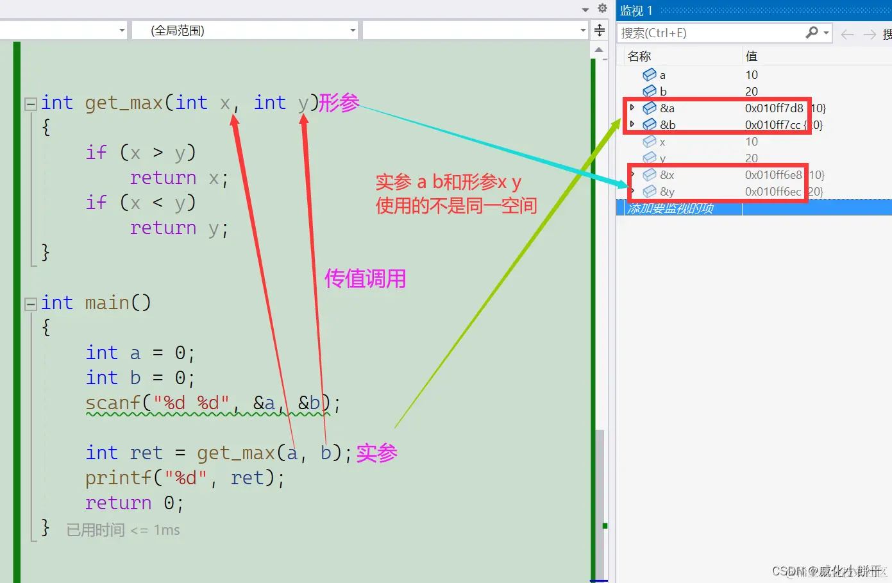The height and width of the screenshot is (583, 892).
Task: Expand the &a watch entry
Action: click(x=632, y=107)
